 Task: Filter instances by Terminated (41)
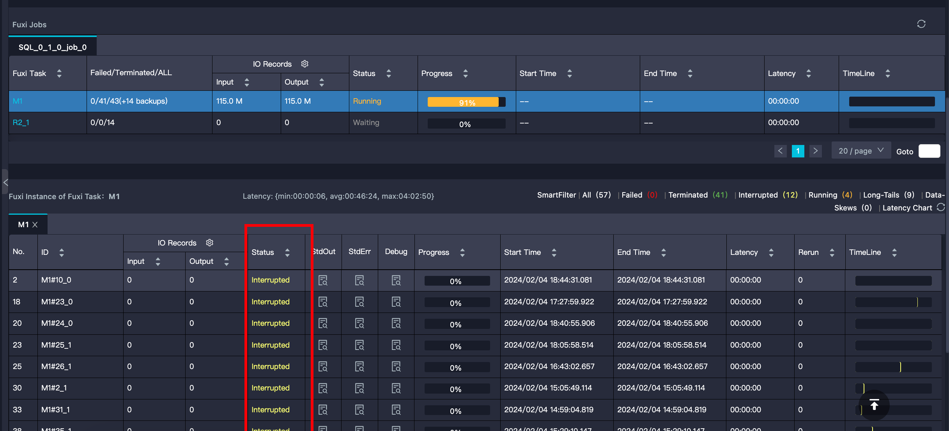(x=698, y=195)
